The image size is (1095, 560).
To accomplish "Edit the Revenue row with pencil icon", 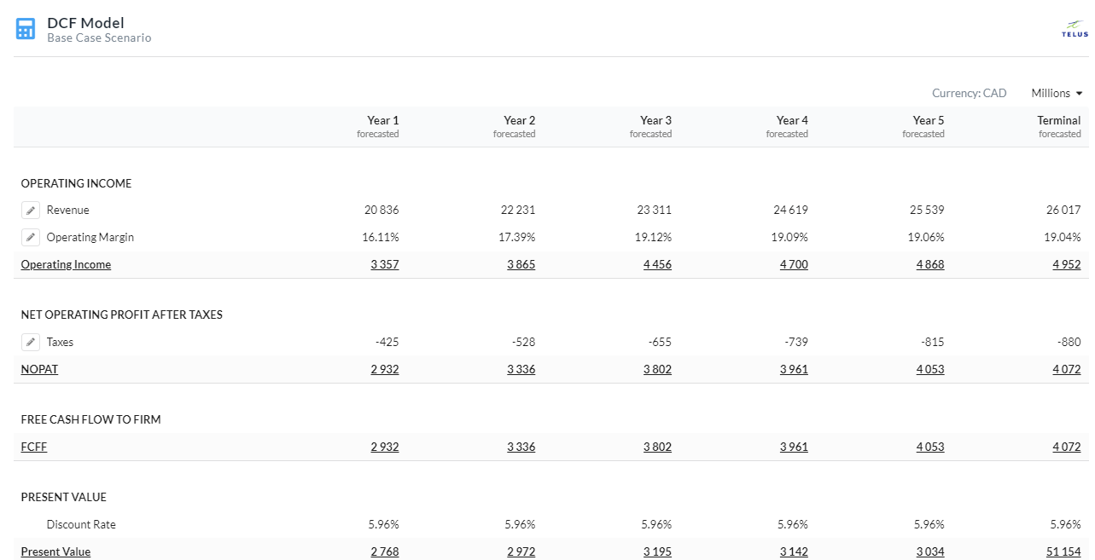I will pos(31,211).
